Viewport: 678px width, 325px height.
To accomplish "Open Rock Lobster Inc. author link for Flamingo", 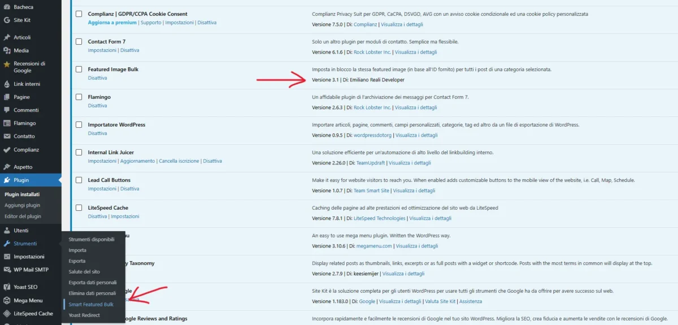I will coord(372,107).
